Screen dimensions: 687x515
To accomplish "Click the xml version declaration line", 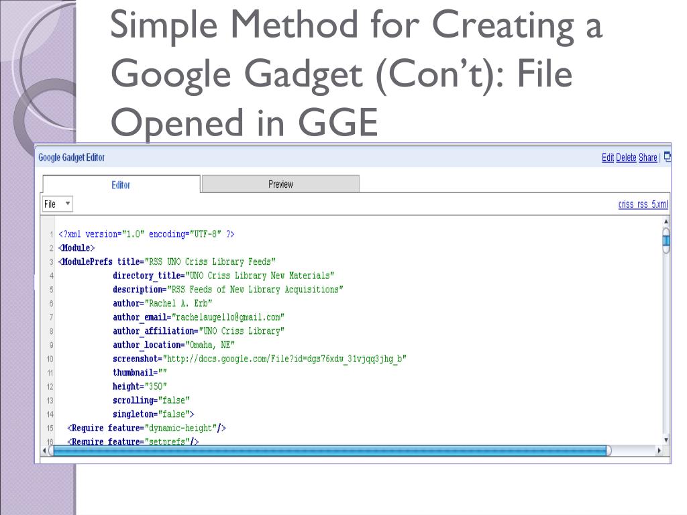I will point(146,234).
